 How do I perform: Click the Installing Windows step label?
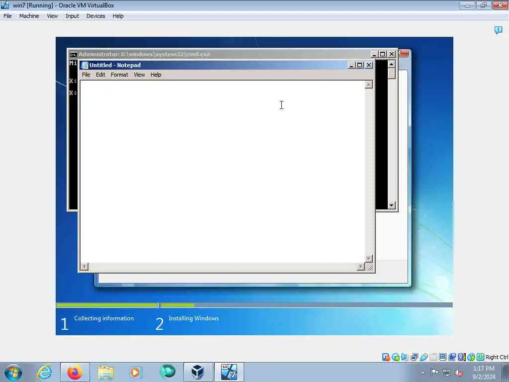(x=193, y=318)
